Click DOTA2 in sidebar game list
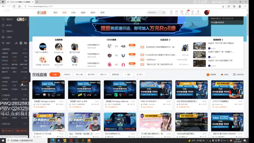This screenshot has height=143, width=254. (25, 53)
